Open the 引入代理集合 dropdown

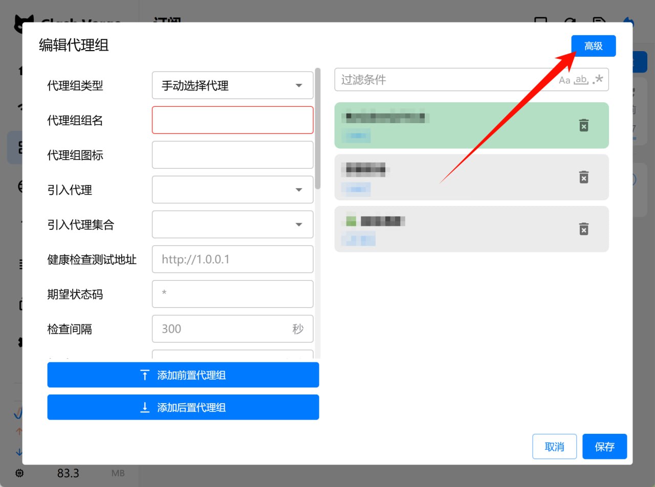[232, 224]
